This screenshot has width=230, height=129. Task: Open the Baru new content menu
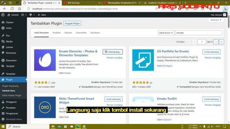pos(42,15)
